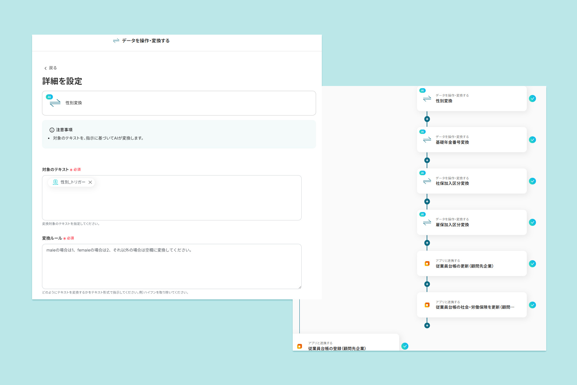This screenshot has height=385, width=577.
Task: Add step below 性別変換 with plus
Action: point(427,119)
